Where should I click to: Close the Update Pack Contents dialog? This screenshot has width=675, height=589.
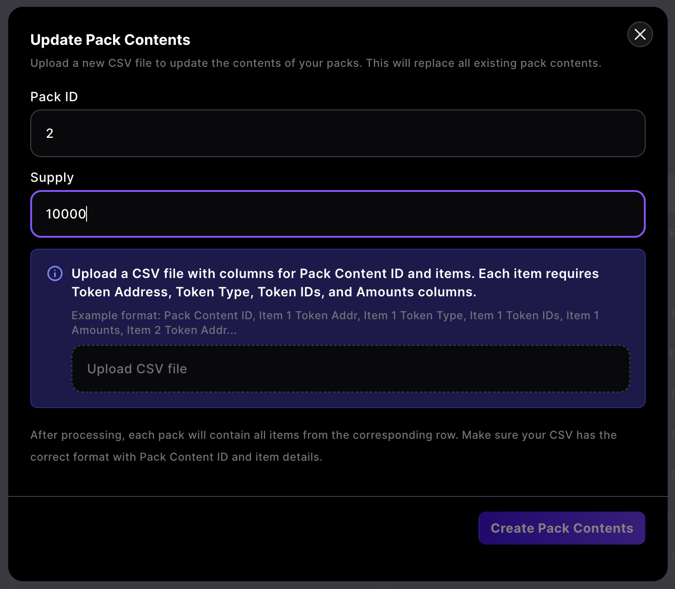click(640, 34)
